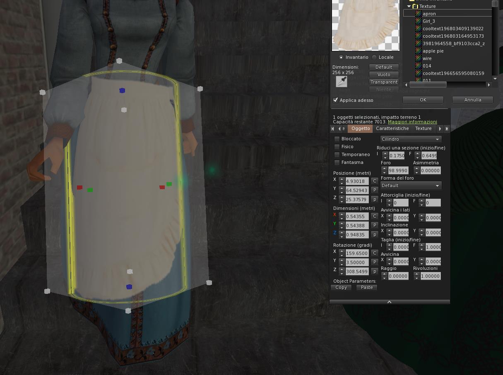
Task: Copy position with the C button
Action: (374, 181)
